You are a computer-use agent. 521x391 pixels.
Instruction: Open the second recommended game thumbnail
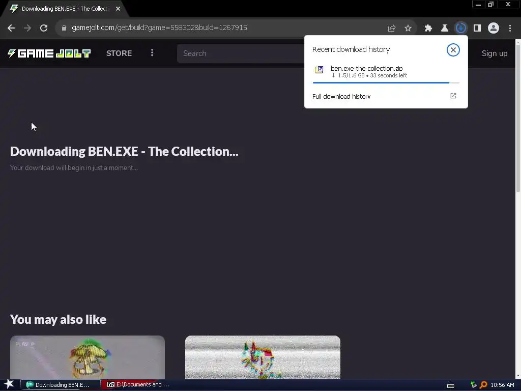(263, 357)
